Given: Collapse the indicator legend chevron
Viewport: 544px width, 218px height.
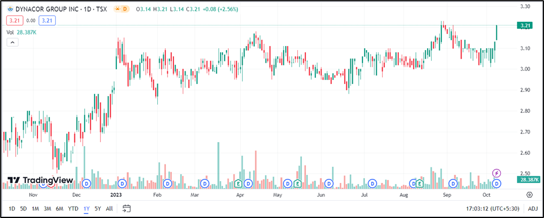Looking at the screenshot, I should [12, 42].
